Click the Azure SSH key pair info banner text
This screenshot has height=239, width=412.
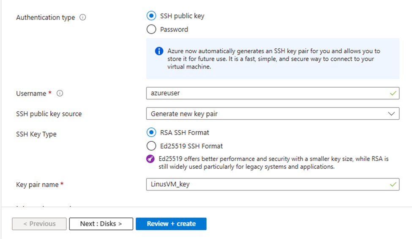pyautogui.click(x=273, y=59)
